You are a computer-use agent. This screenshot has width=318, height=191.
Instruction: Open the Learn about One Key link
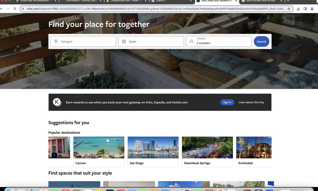coord(251,102)
